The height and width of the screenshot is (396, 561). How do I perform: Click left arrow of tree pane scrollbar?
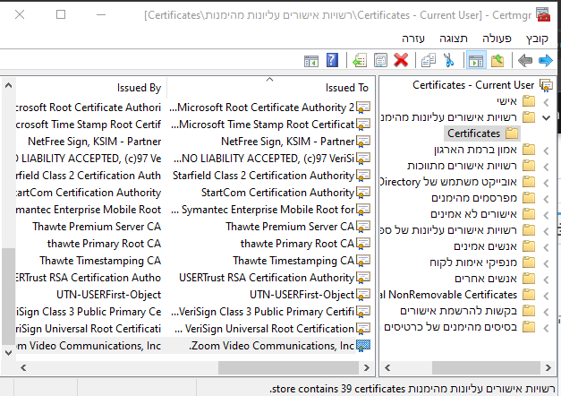point(387,367)
